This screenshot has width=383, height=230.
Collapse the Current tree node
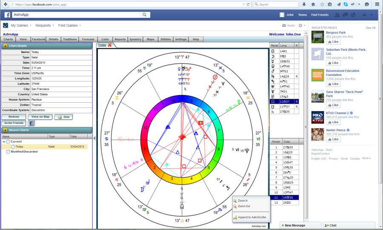pos(4,142)
